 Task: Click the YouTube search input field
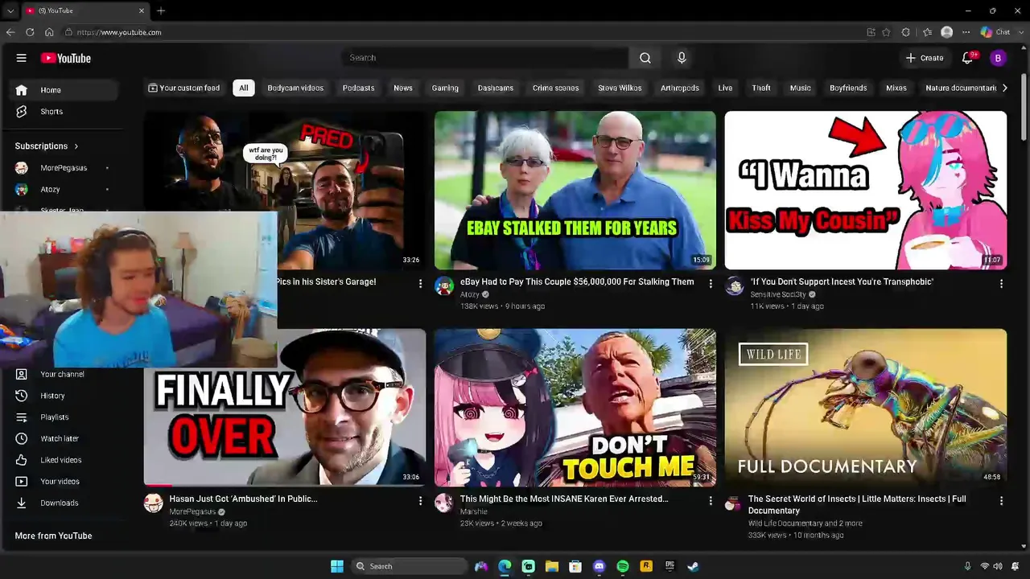coord(485,58)
